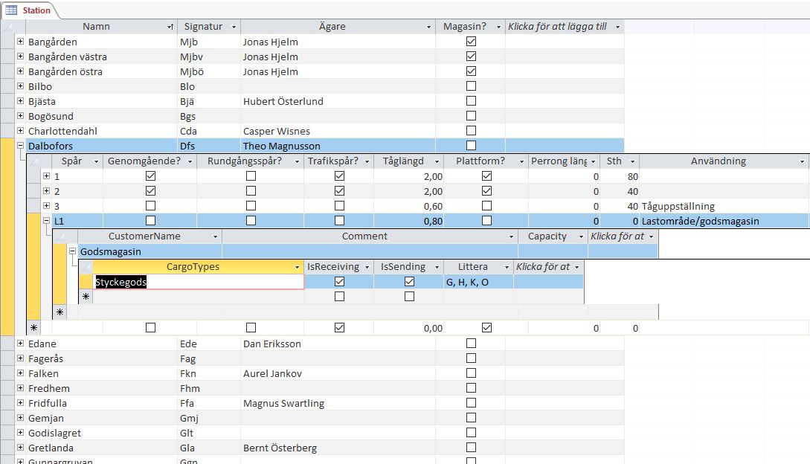Select the 'Fagerås' name cell
810x464 pixels.
pos(101,358)
